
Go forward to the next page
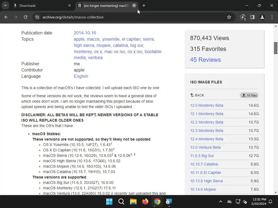click(x=15, y=17)
